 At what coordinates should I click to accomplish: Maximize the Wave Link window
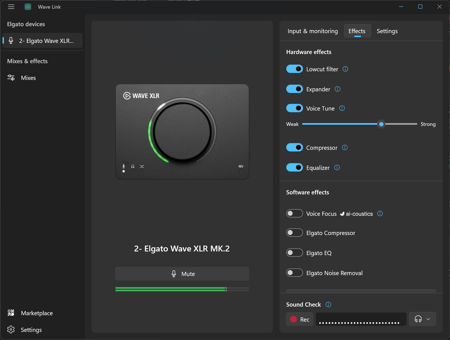pyautogui.click(x=420, y=7)
